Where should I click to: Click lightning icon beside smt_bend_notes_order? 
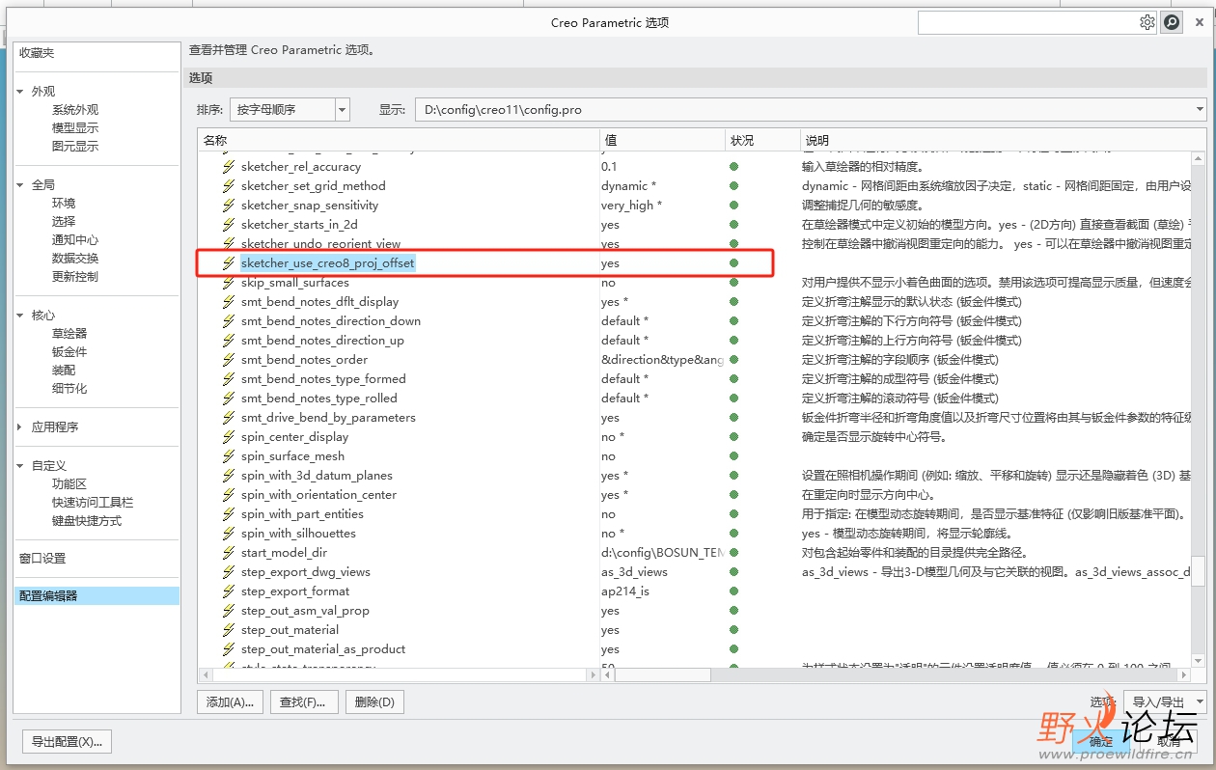pos(229,360)
